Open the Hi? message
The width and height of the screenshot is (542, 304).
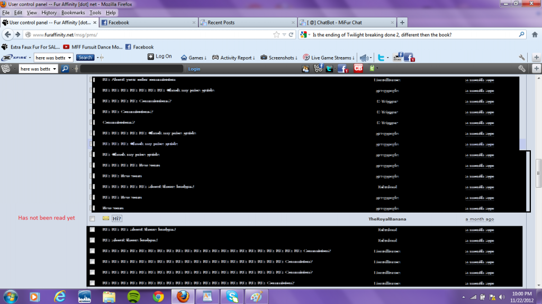(x=117, y=218)
